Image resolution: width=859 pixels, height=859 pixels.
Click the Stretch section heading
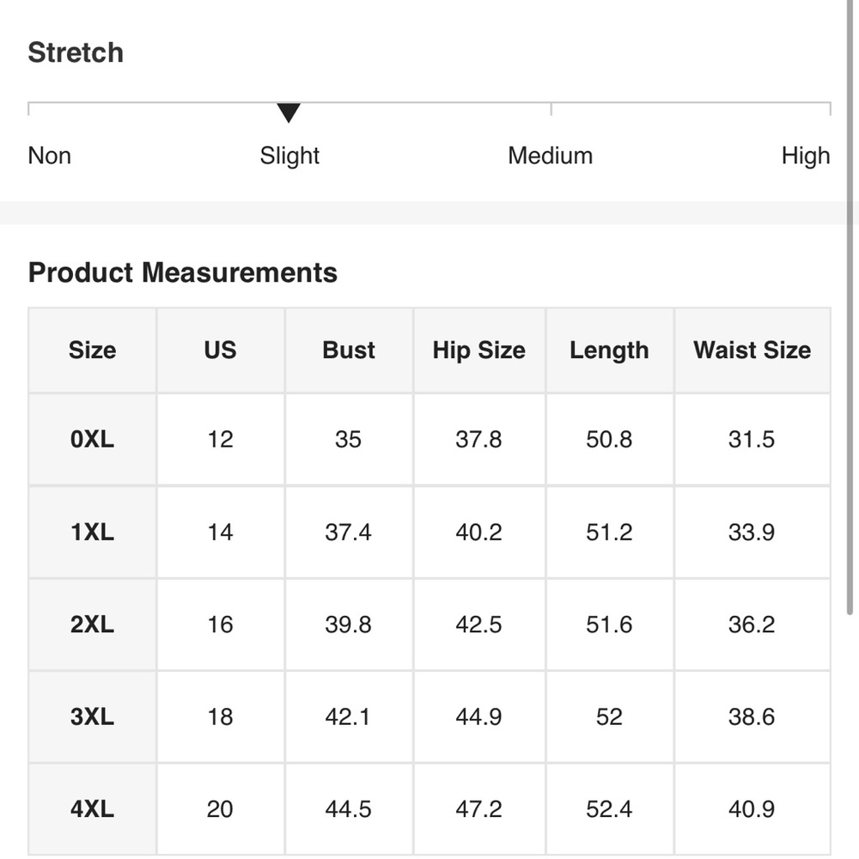(76, 52)
